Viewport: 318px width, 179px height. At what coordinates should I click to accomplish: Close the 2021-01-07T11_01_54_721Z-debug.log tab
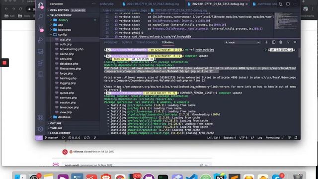(246, 4)
